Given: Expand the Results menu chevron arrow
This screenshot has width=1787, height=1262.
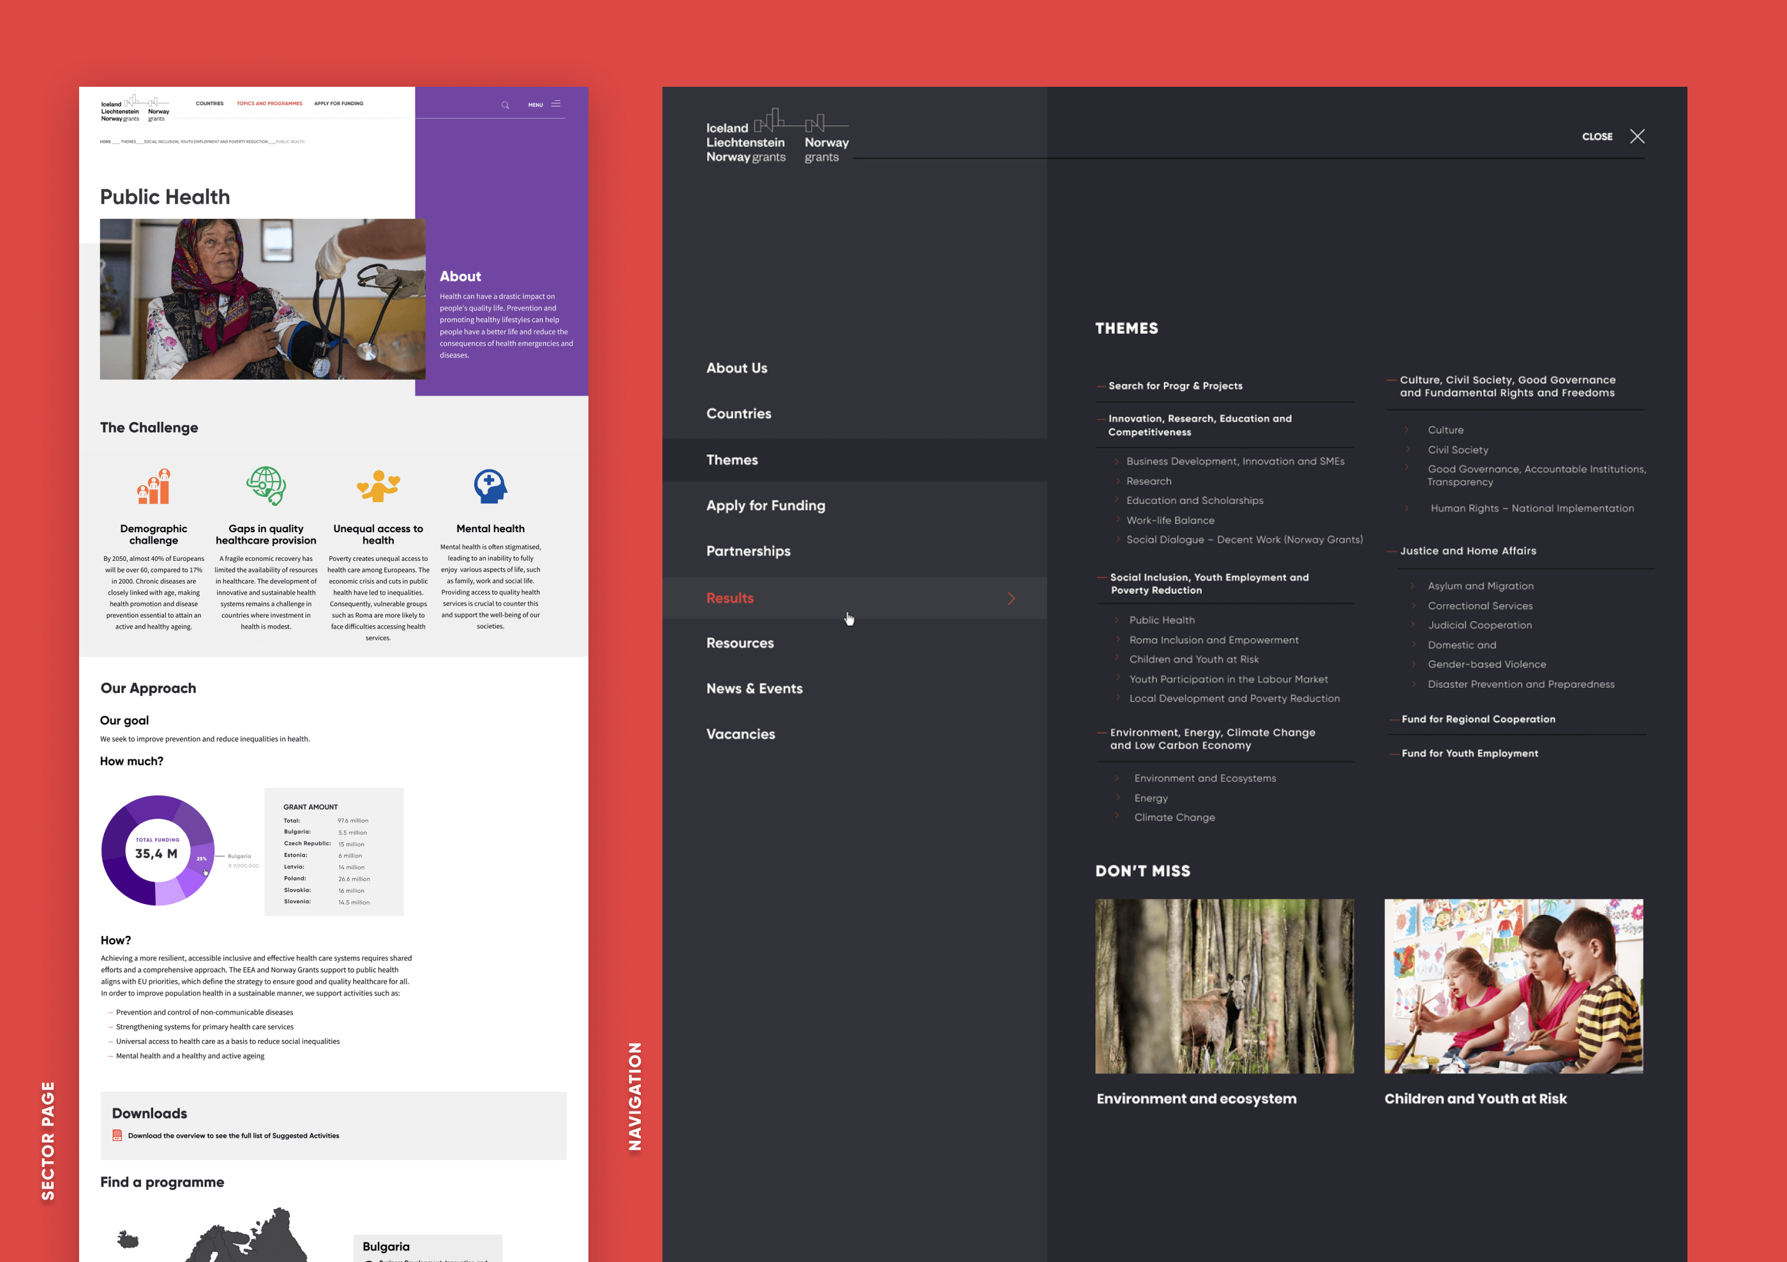Looking at the screenshot, I should click(1011, 598).
